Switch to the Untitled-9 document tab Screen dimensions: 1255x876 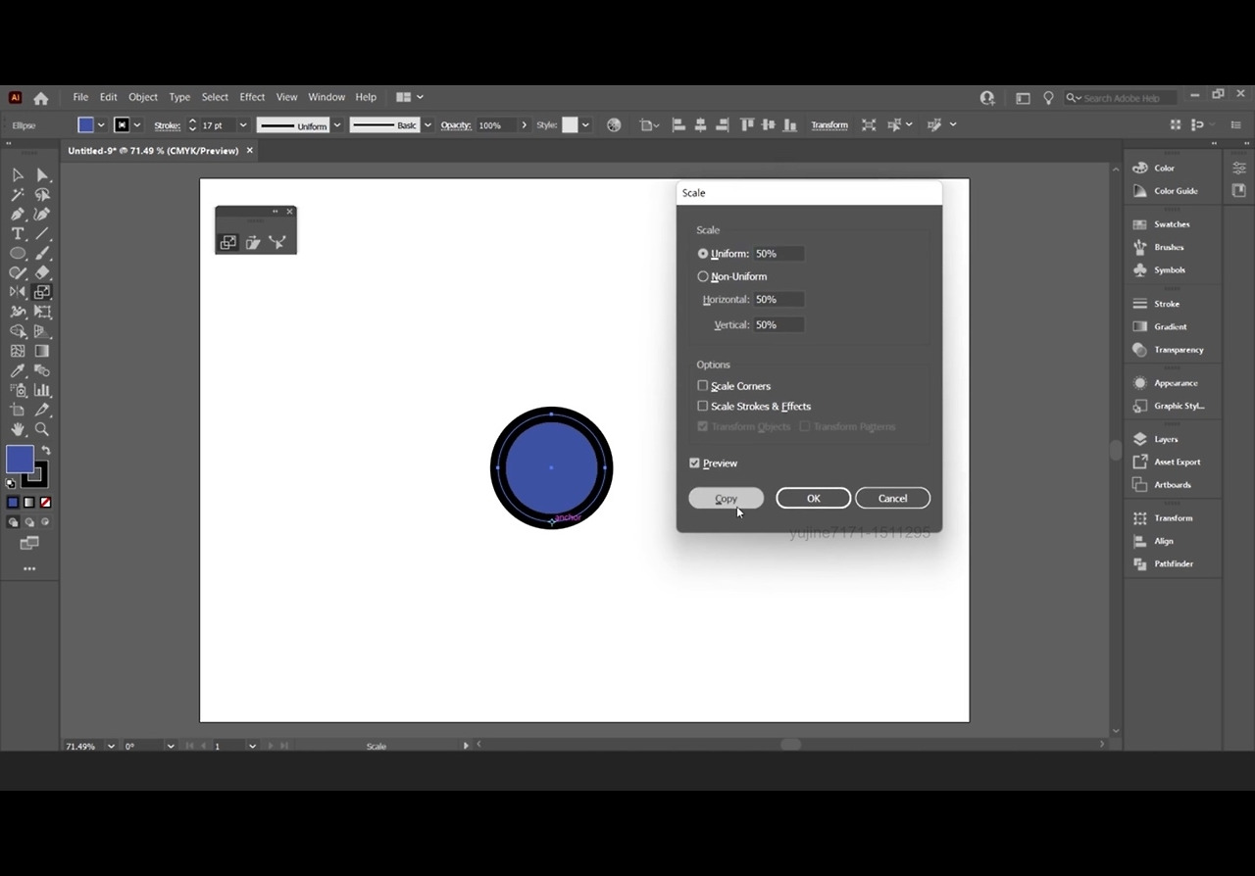click(x=154, y=151)
